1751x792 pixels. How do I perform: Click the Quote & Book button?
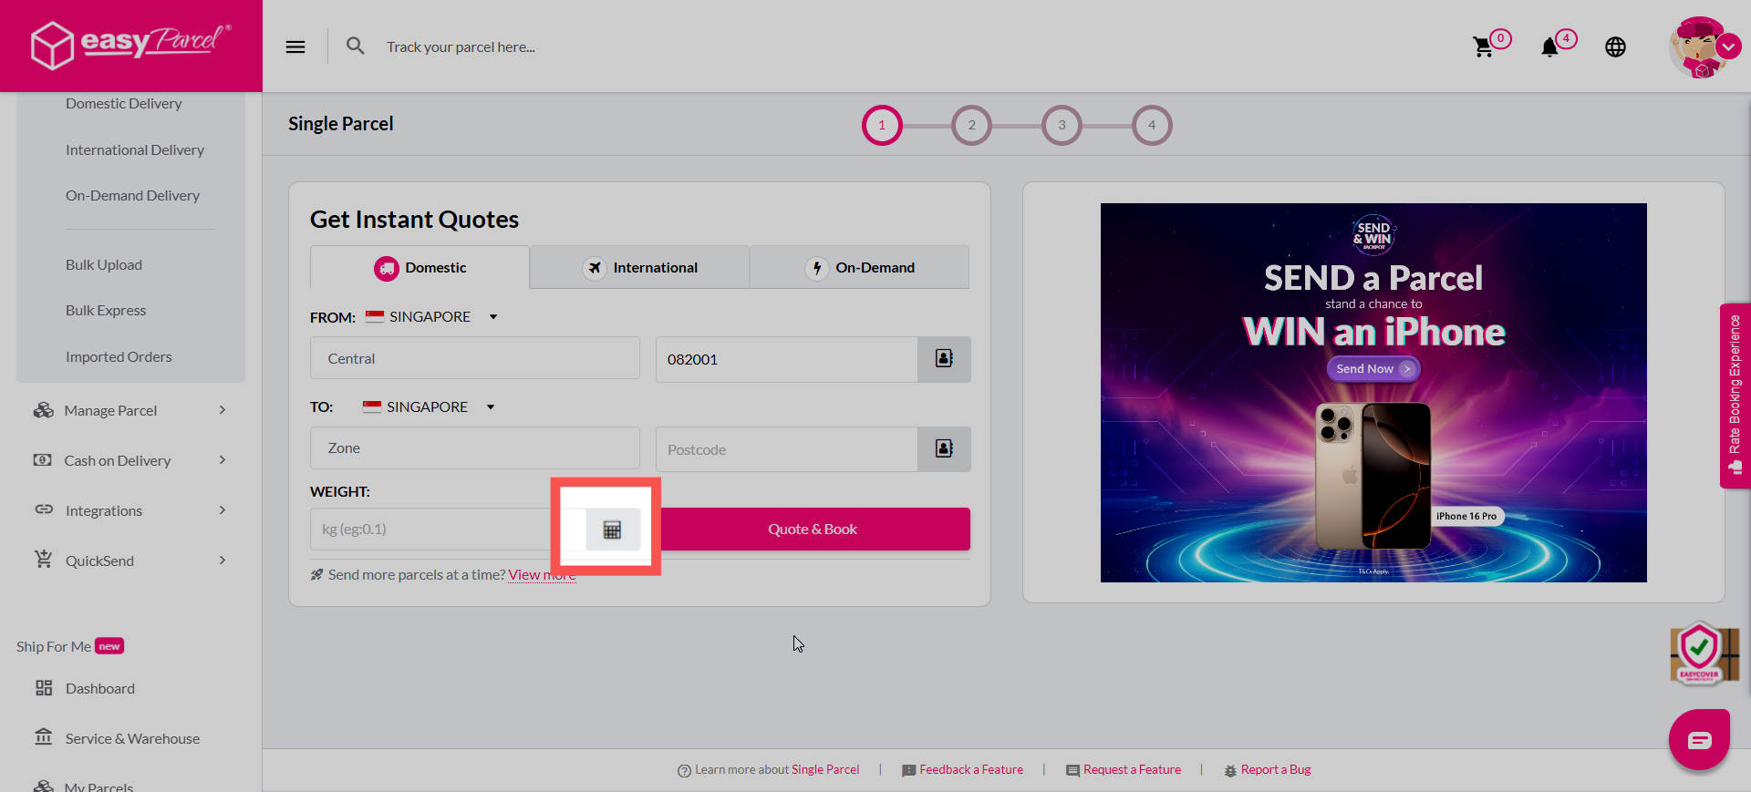click(812, 530)
